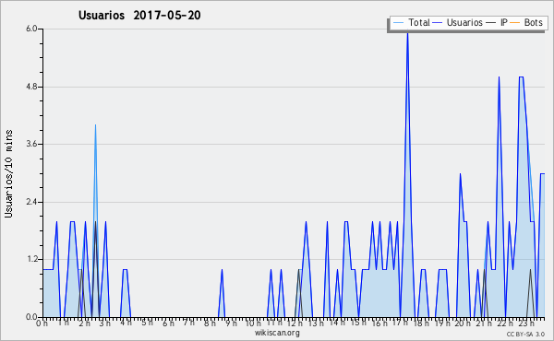The image size is (554, 341).
Task: Click the orange Bots legend line
Action: (515, 23)
